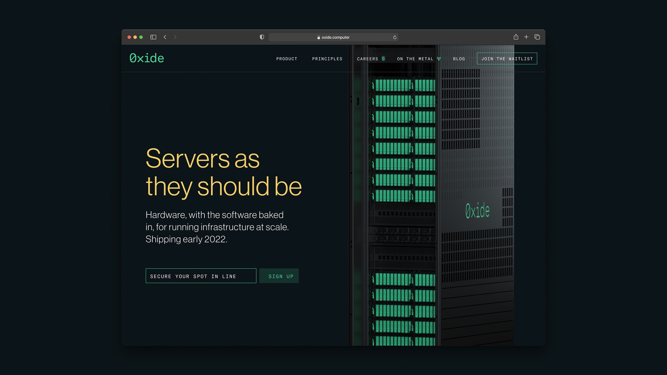Open the Share icon in Safari toolbar

516,37
